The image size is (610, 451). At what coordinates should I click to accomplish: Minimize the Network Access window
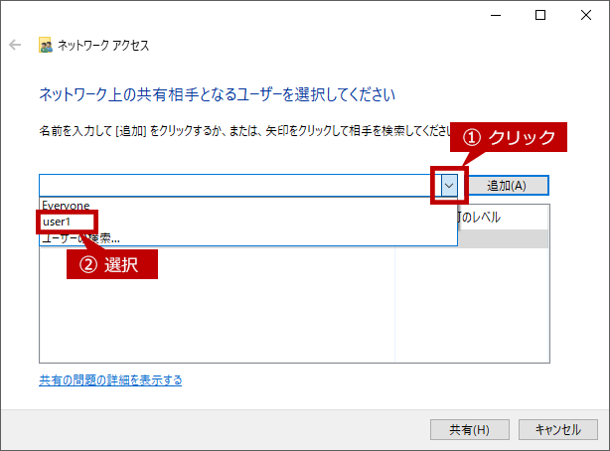point(496,15)
